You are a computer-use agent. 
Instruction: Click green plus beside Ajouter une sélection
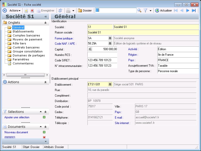tap(44, 117)
